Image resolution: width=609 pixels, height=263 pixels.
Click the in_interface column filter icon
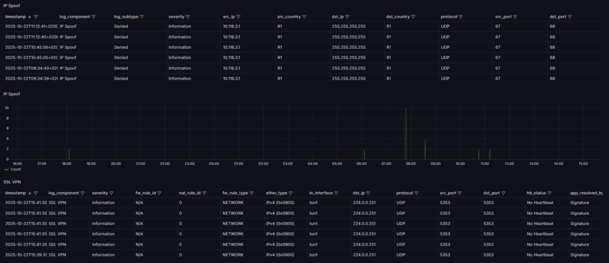(335, 193)
